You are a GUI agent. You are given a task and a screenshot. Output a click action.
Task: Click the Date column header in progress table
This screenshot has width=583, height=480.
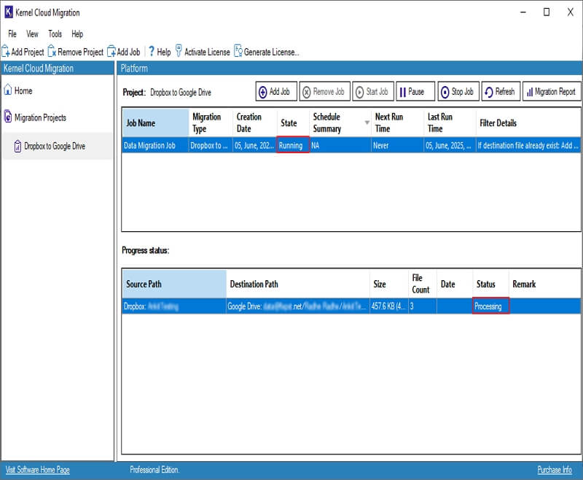pyautogui.click(x=454, y=284)
